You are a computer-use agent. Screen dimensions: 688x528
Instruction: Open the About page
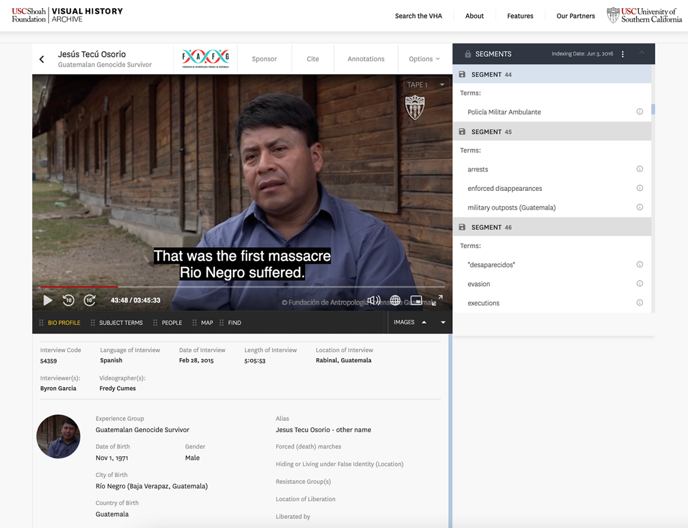[x=475, y=16]
